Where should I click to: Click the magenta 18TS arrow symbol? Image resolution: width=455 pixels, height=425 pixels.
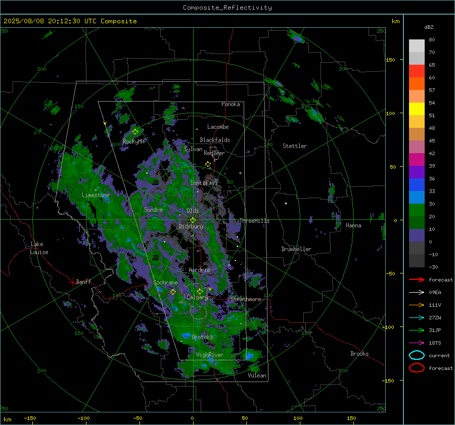click(417, 343)
